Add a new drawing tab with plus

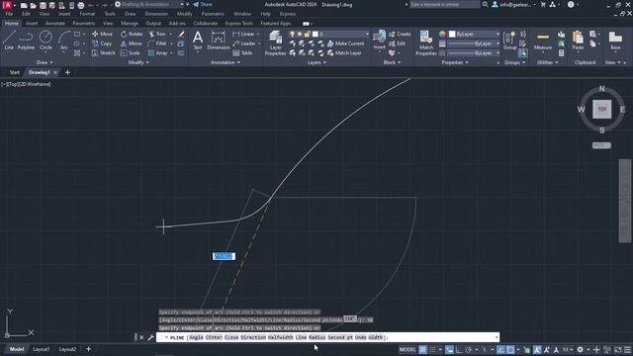tap(67, 72)
